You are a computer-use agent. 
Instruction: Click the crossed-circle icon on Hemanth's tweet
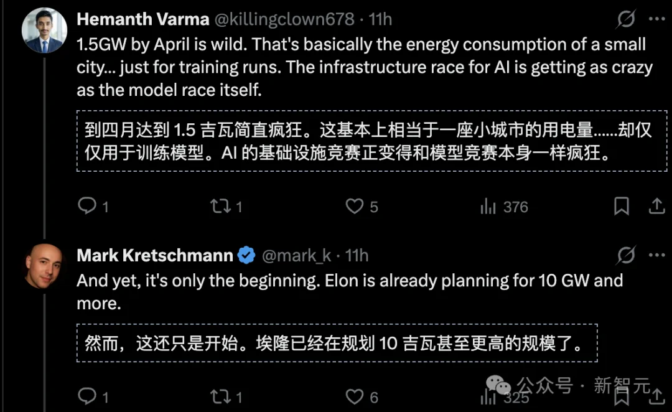[x=625, y=19]
